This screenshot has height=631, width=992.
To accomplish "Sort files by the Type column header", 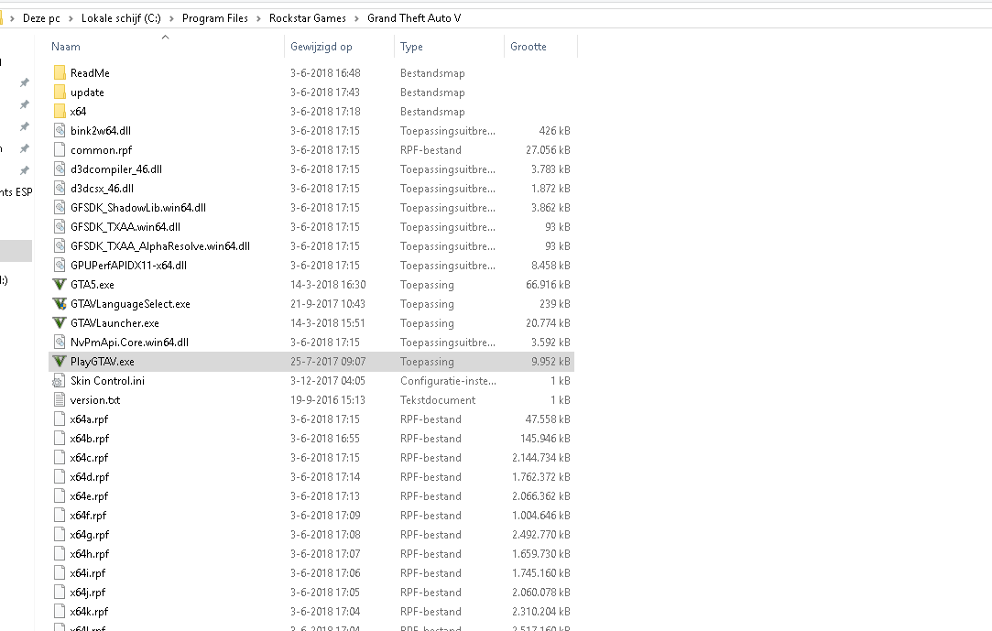I will 411,47.
